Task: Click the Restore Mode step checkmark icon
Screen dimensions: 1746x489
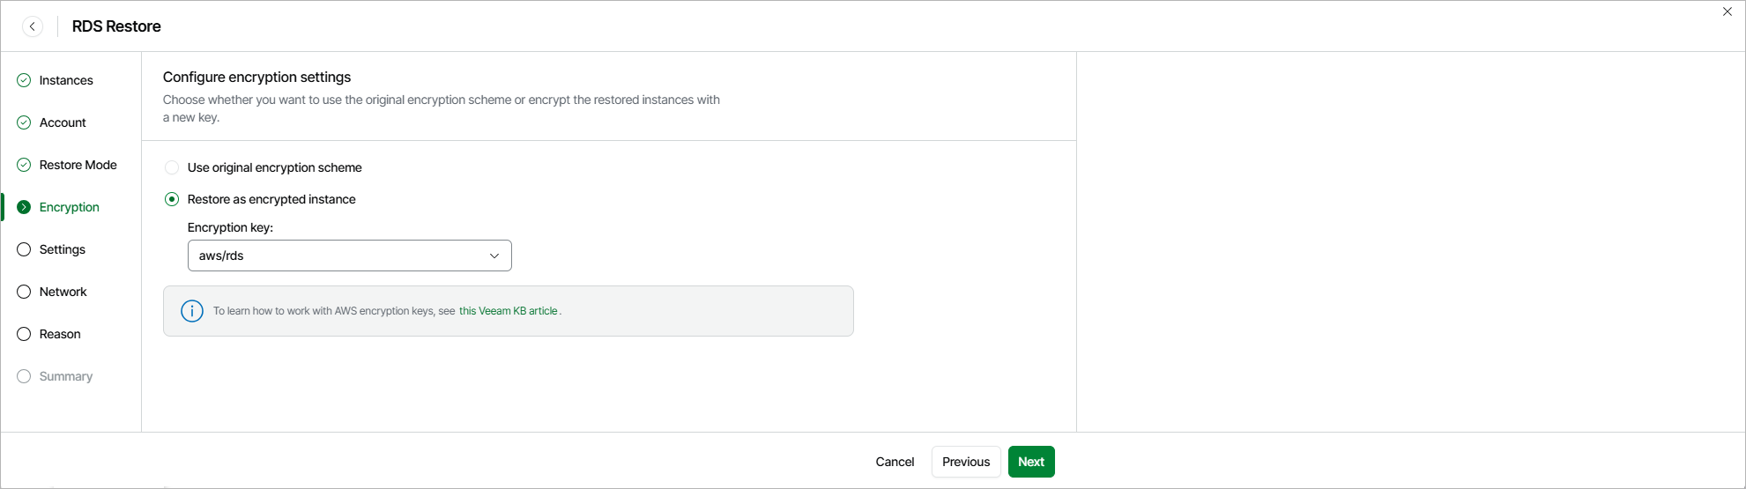Action: [24, 165]
